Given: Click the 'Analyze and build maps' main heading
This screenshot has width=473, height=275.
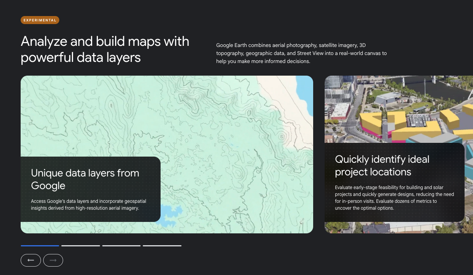Looking at the screenshot, I should click(x=105, y=49).
